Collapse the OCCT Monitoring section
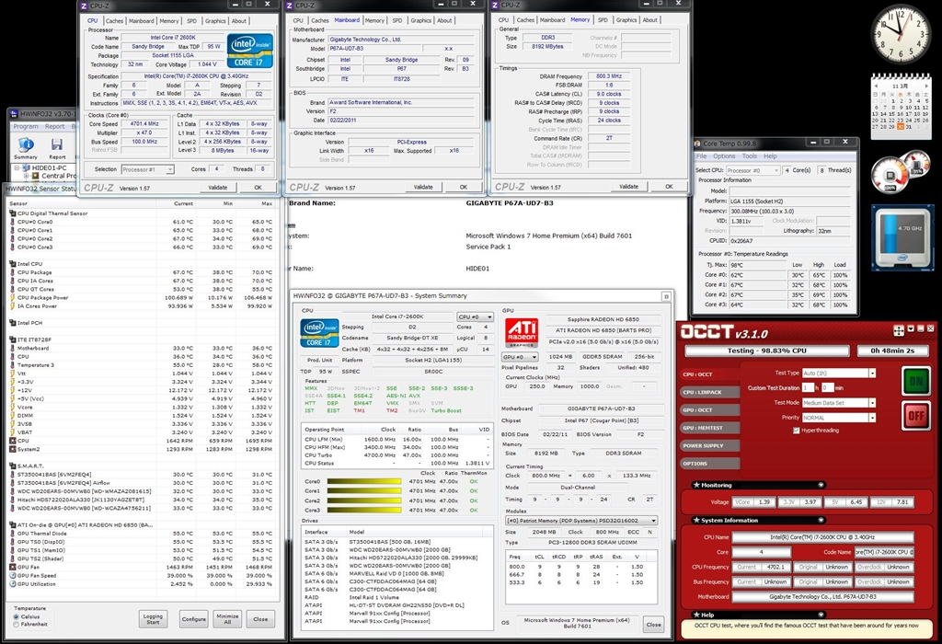Viewport: 942px width, 644px height. (x=821, y=485)
